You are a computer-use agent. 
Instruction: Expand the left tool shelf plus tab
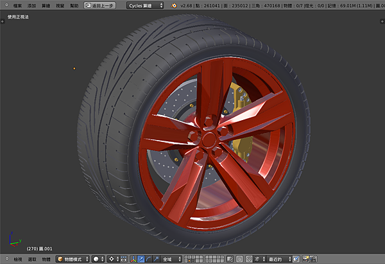3,21
